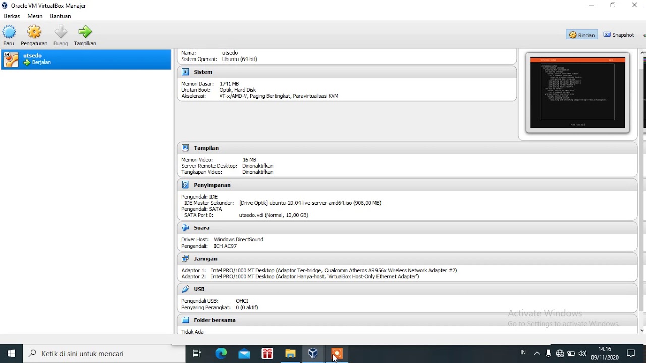Click the battery power tray icon
This screenshot has width=646, height=363.
571,354
